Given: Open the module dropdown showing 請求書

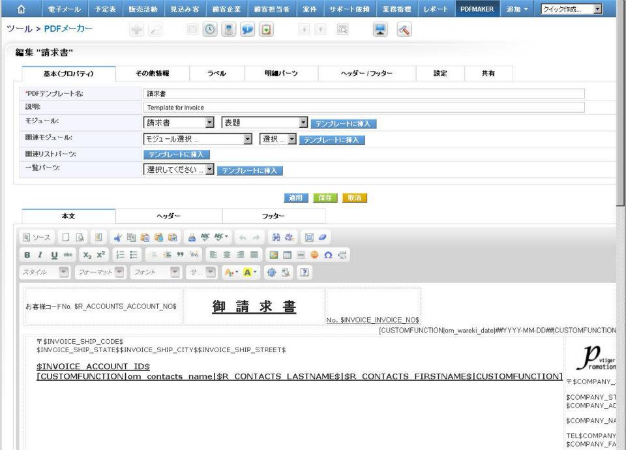Looking at the screenshot, I should (x=179, y=123).
